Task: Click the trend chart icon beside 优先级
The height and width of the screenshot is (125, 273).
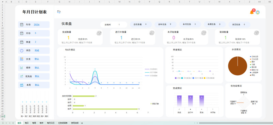Action: pyautogui.click(x=21, y=76)
